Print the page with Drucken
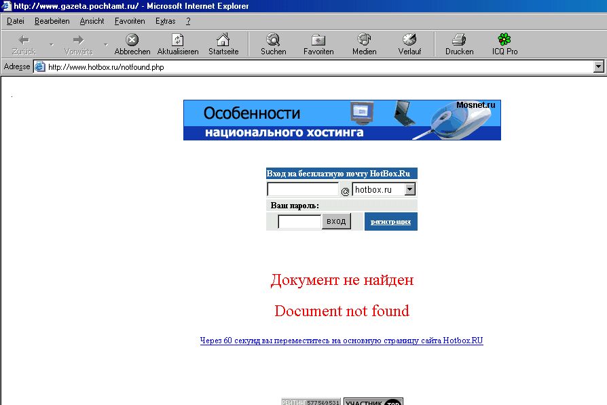This screenshot has height=405, width=607. (x=459, y=45)
